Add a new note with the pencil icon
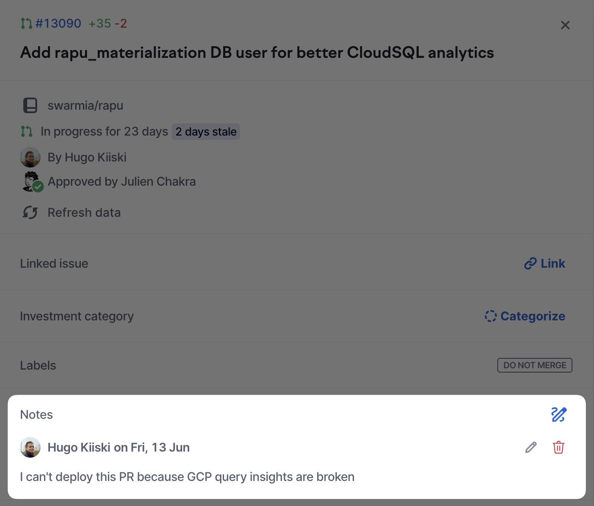The width and height of the screenshot is (594, 506). point(559,414)
